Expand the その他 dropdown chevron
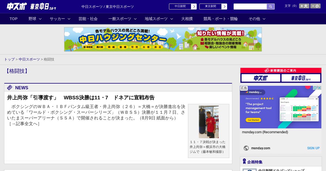Viewport: 326px width, 171px height. (x=264, y=19)
